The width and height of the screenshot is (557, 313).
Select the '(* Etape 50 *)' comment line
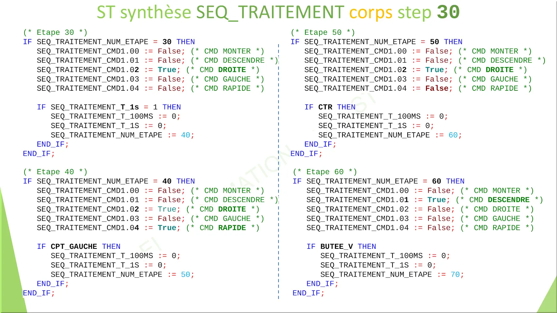[323, 32]
